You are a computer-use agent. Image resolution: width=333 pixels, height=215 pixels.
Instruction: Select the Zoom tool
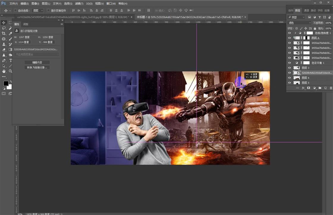[x=10, y=71]
